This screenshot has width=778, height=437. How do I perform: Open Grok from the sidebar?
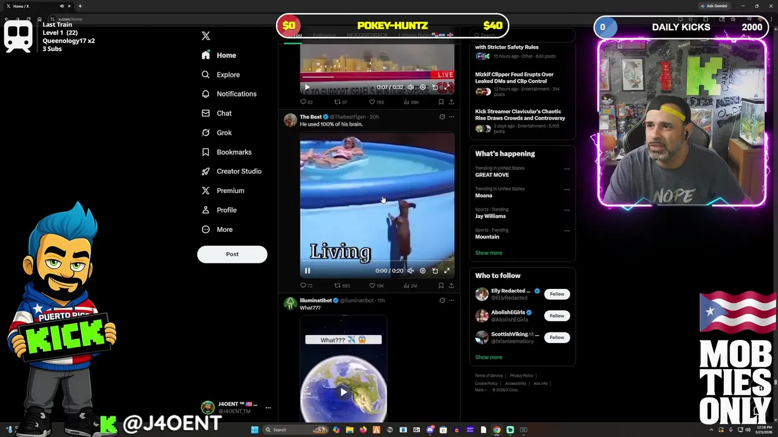[216, 133]
